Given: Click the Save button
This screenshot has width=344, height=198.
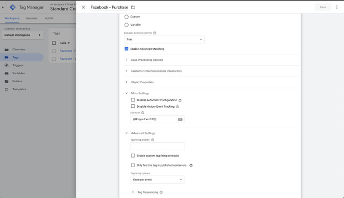Looking at the screenshot, I should click(x=323, y=7).
